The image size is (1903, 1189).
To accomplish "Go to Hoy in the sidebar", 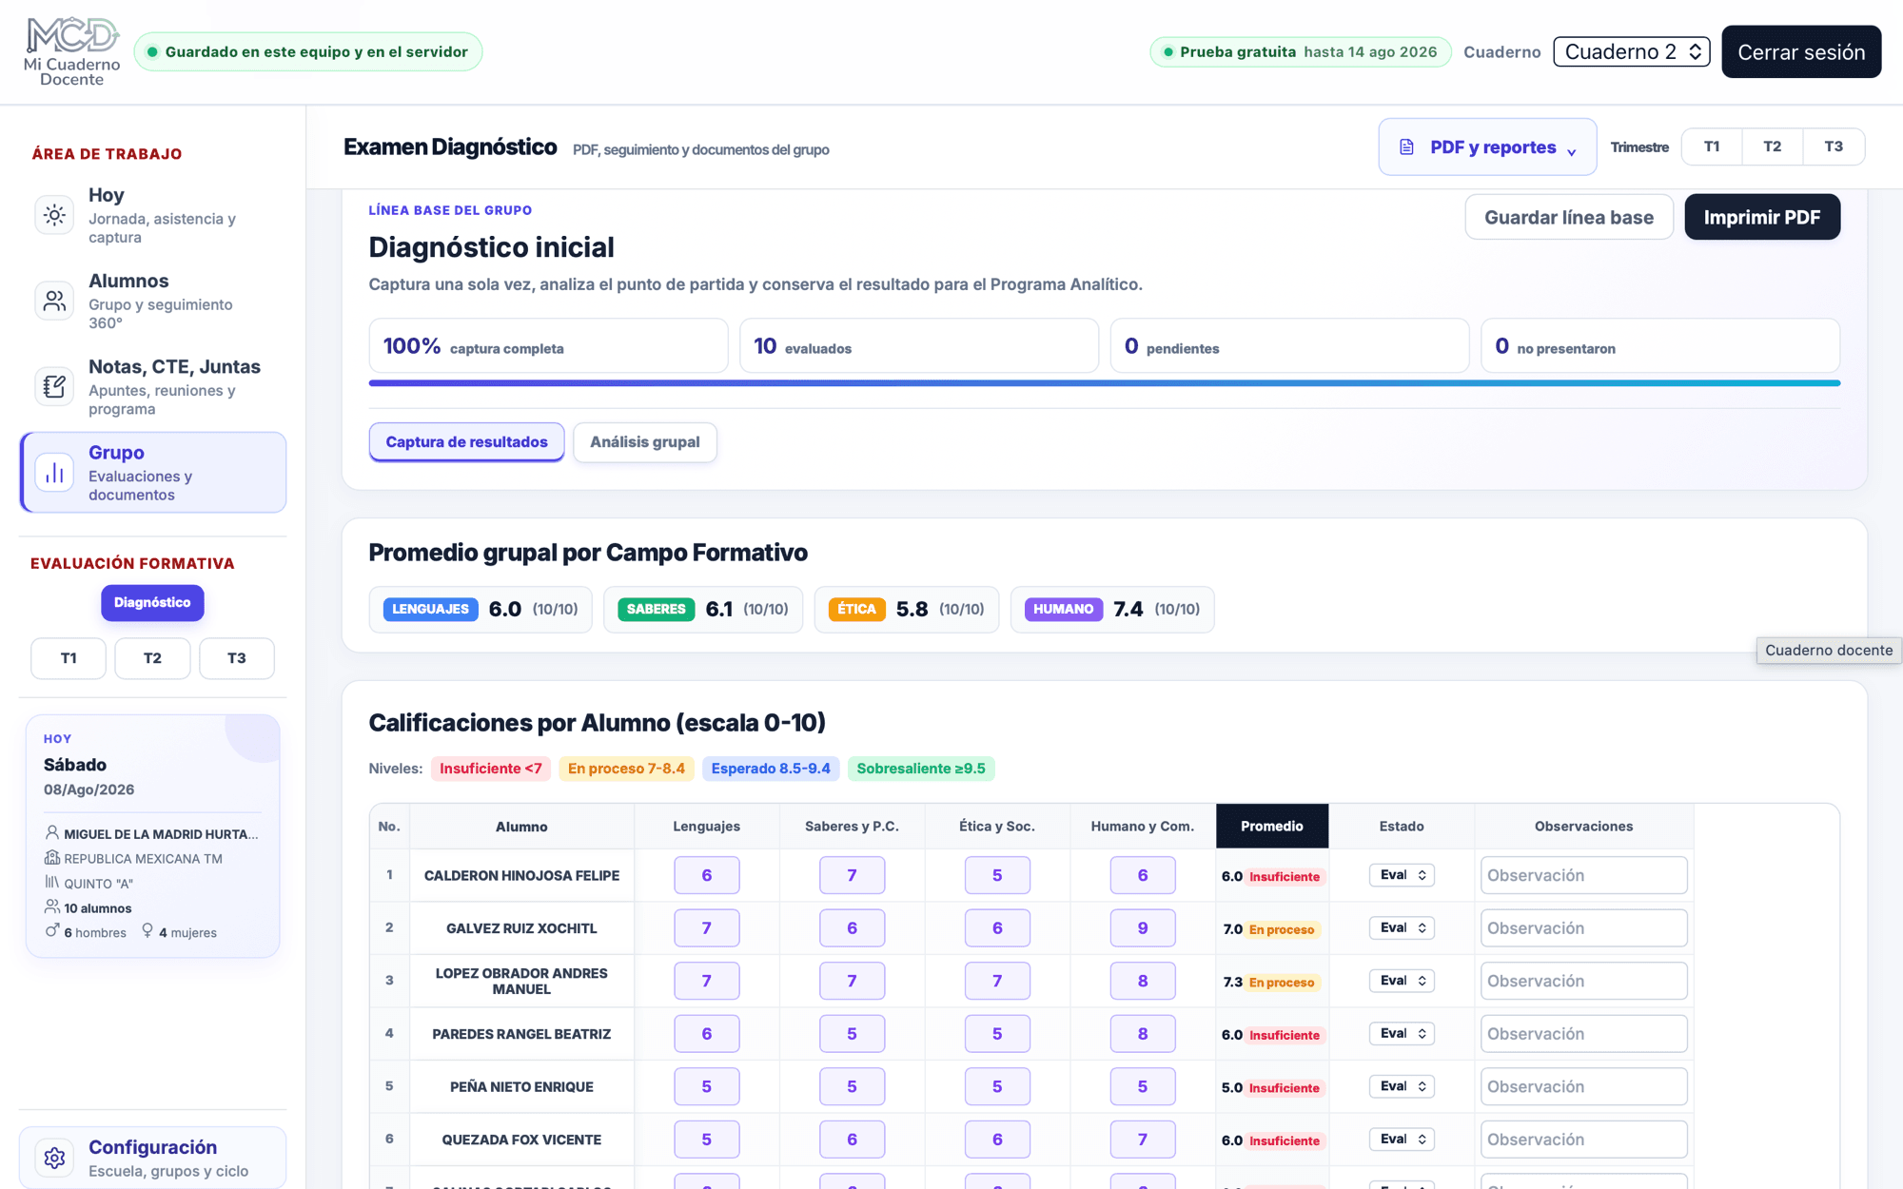I will 153,215.
